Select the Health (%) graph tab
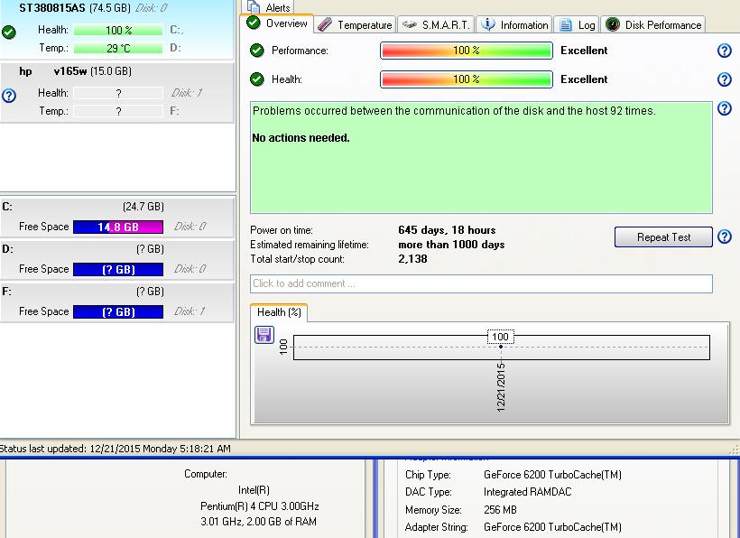The image size is (740, 538). tap(279, 312)
